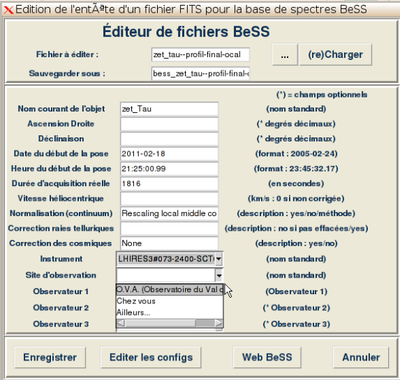
Task: Click the 'Fichier à éditer' filename field
Action: [200, 54]
